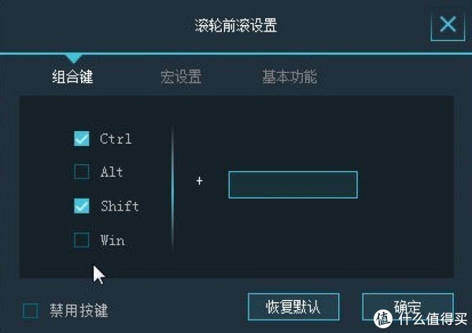Image resolution: width=472 pixels, height=333 pixels.
Task: Enable the Alt modifier checkbox
Action: (82, 172)
